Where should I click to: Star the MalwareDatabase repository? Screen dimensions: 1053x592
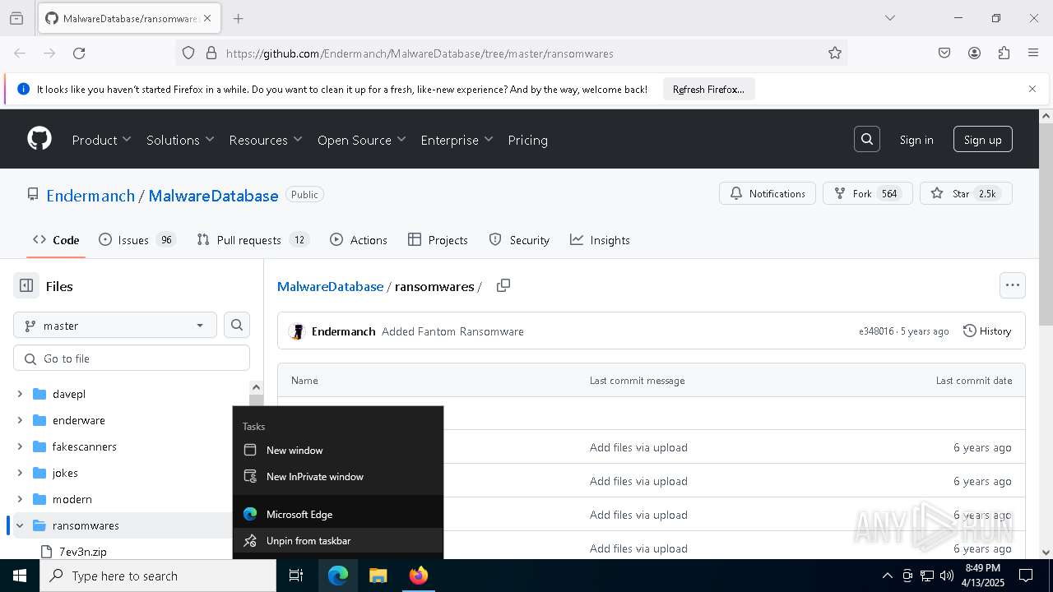click(x=966, y=193)
